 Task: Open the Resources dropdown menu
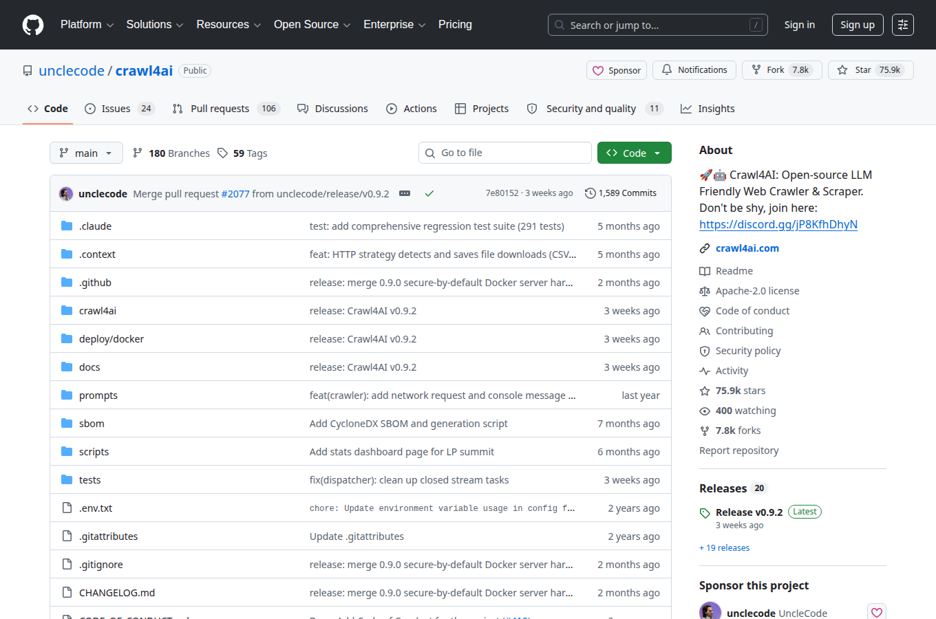click(228, 25)
